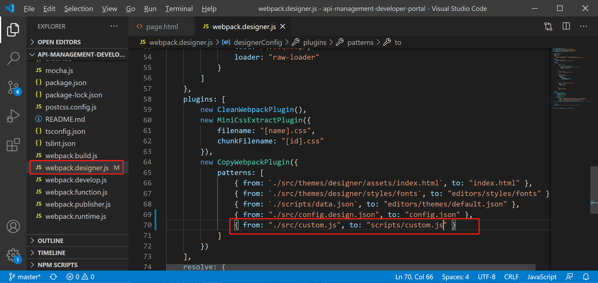
Task: Open notifications bell in status bar
Action: coord(586,277)
